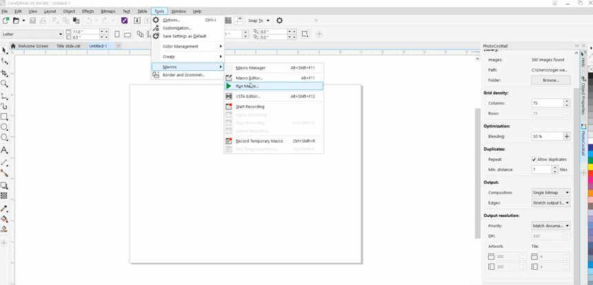
Task: Open Macro Manager menu entry
Action: pos(274,68)
